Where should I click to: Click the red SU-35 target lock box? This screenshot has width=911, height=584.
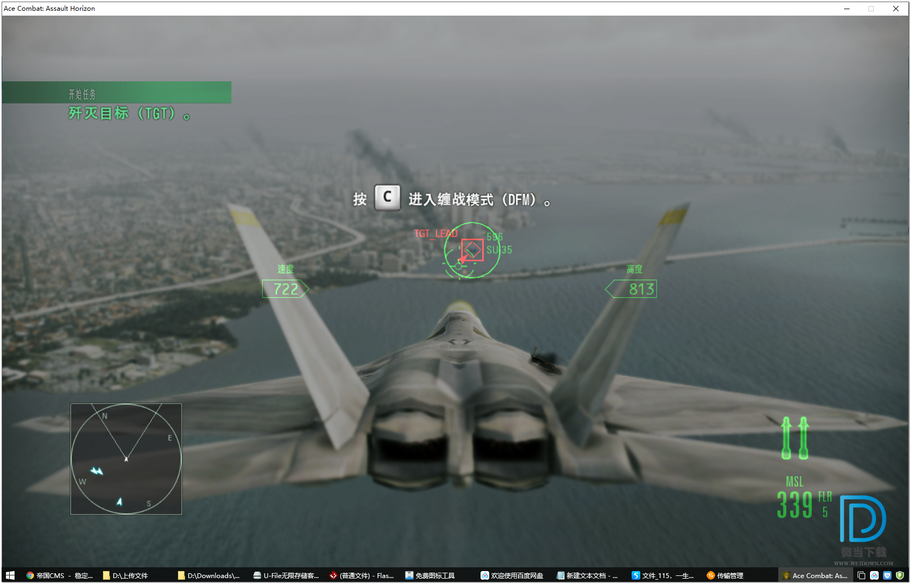pyautogui.click(x=472, y=250)
